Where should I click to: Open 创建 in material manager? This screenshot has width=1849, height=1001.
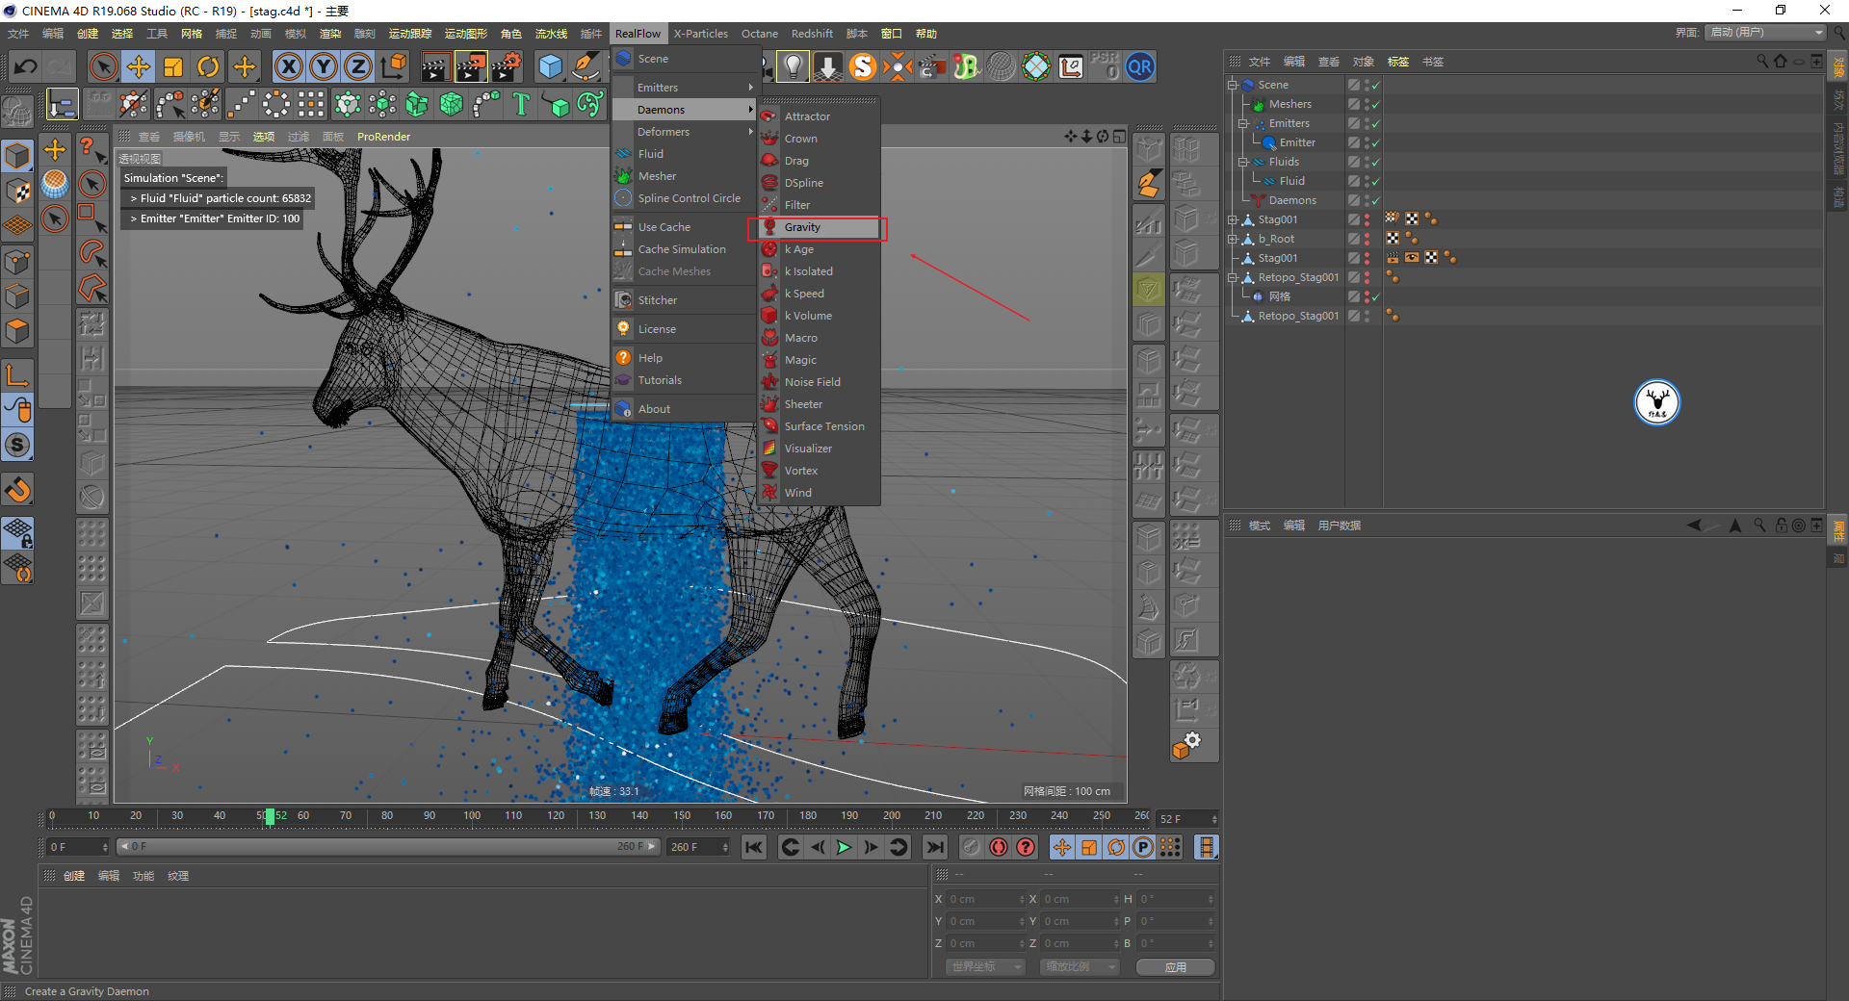point(74,876)
